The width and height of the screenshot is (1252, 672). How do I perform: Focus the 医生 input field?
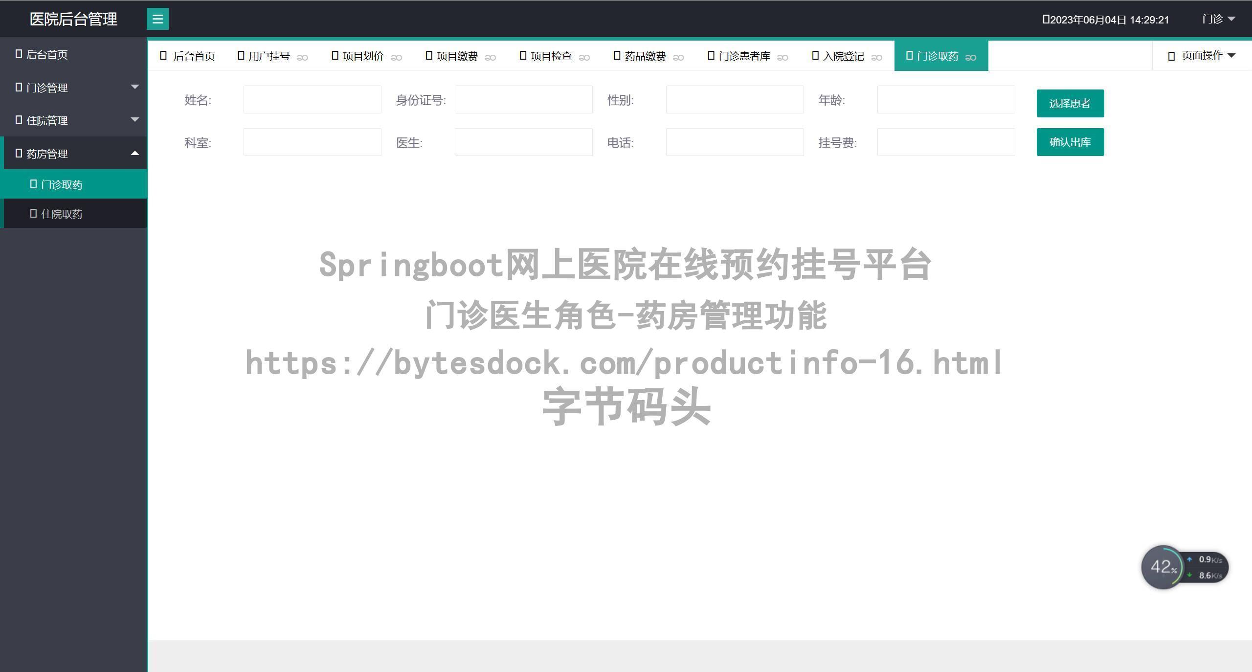point(524,142)
